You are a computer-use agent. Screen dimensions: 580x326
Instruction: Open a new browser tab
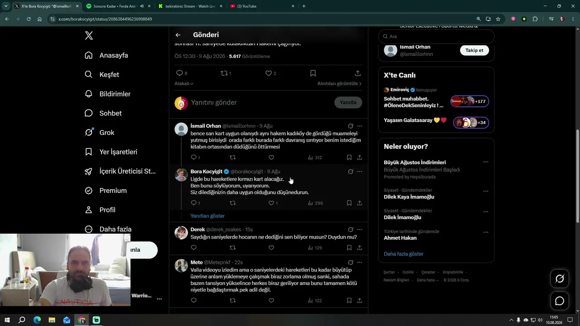(x=304, y=6)
